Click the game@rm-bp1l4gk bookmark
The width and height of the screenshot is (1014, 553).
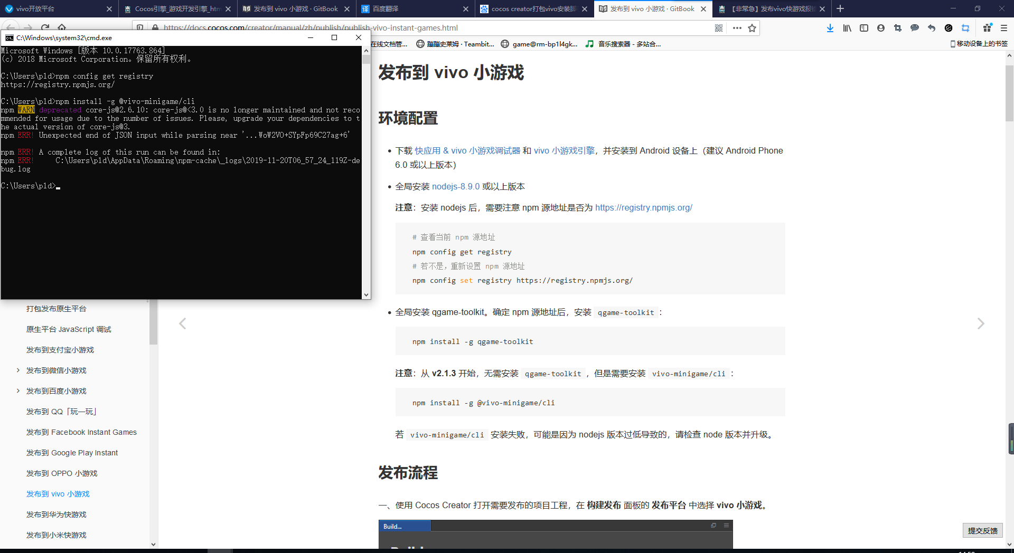(x=539, y=44)
